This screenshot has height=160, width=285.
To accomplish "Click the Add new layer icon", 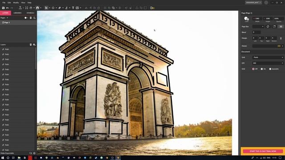I will pos(34,44).
